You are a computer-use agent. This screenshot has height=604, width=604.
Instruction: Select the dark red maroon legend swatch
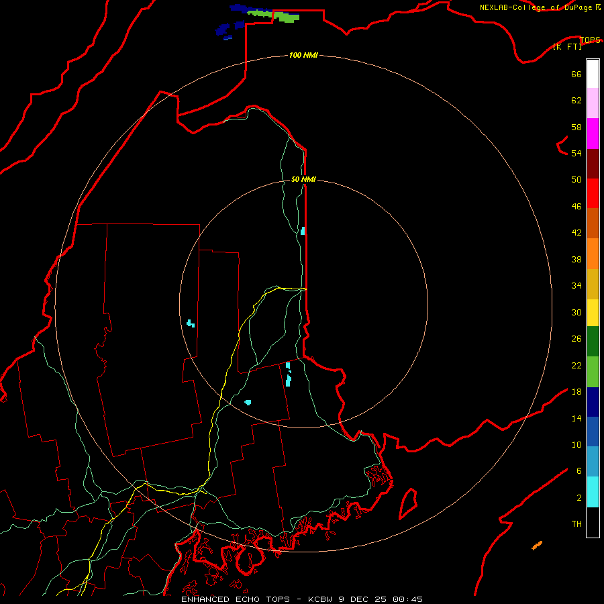593,164
